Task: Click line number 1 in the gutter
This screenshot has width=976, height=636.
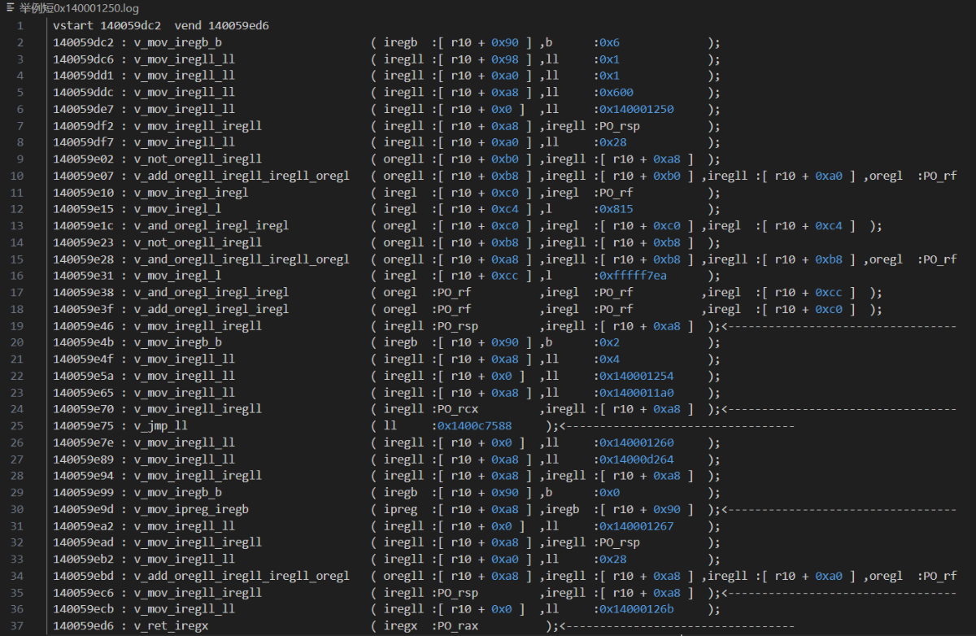Action: (x=21, y=26)
